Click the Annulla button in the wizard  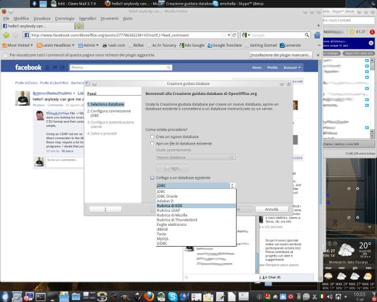(x=271, y=209)
